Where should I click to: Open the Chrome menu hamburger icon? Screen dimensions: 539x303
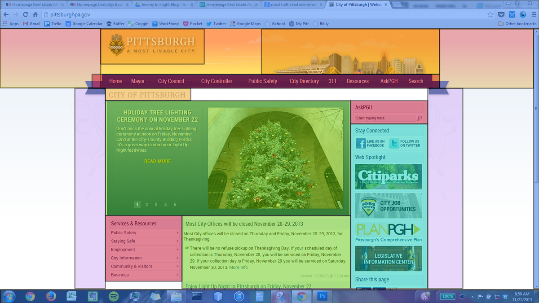534,14
